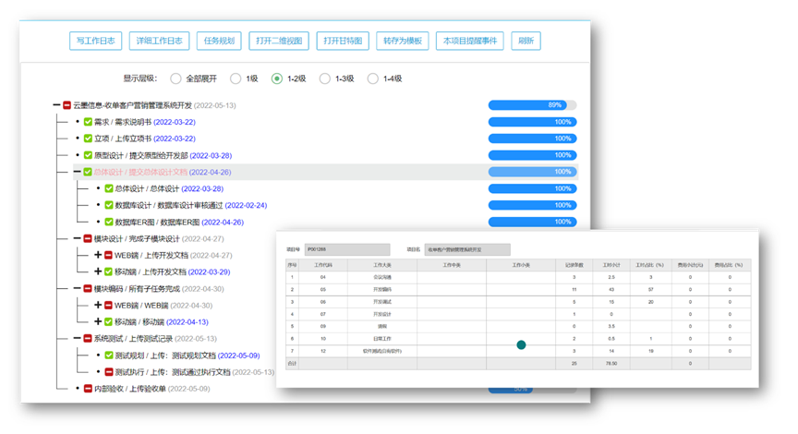Image resolution: width=798 pixels, height=434 pixels.
Task: Click red status icon beside 系统测试 / 上传测试记录
Action: coord(88,338)
